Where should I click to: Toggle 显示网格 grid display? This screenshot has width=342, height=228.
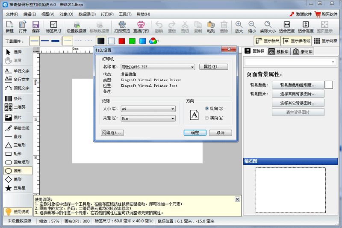point(325,41)
